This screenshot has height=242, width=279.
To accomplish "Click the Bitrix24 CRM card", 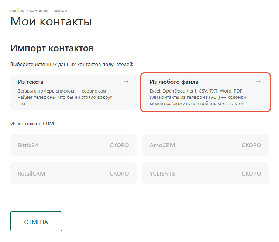I will click(x=73, y=145).
